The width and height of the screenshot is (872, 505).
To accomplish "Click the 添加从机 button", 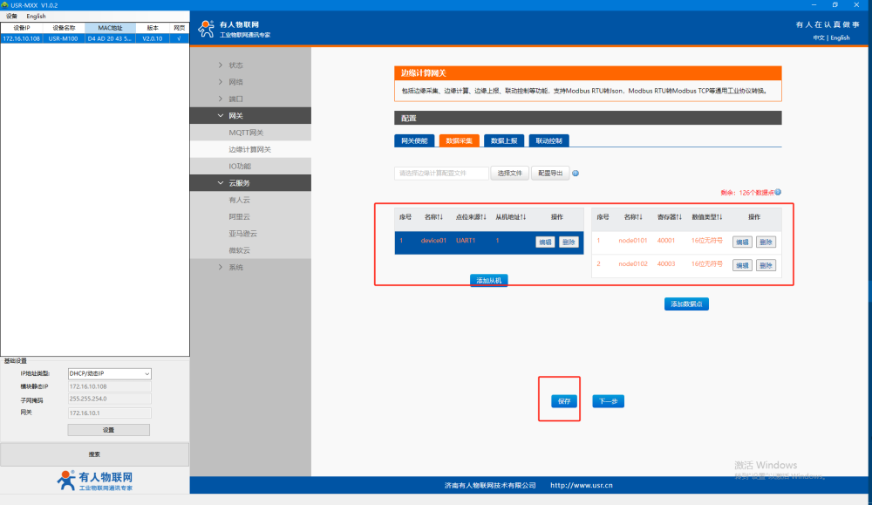I will [488, 280].
